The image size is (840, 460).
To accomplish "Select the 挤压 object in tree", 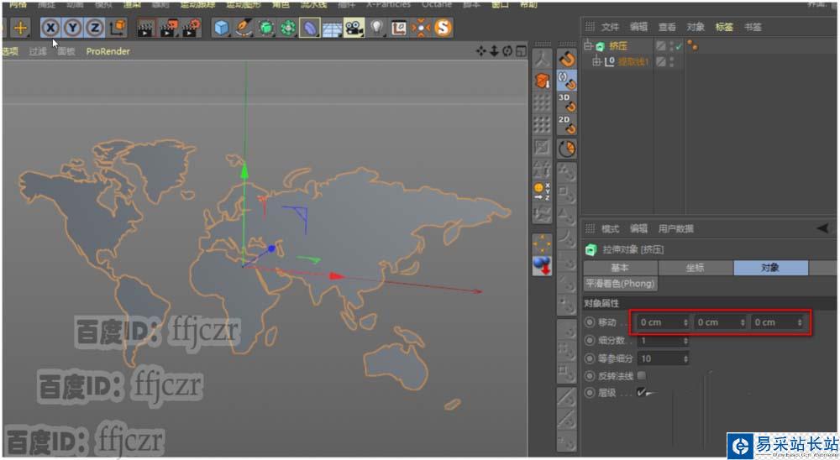I will [x=617, y=46].
